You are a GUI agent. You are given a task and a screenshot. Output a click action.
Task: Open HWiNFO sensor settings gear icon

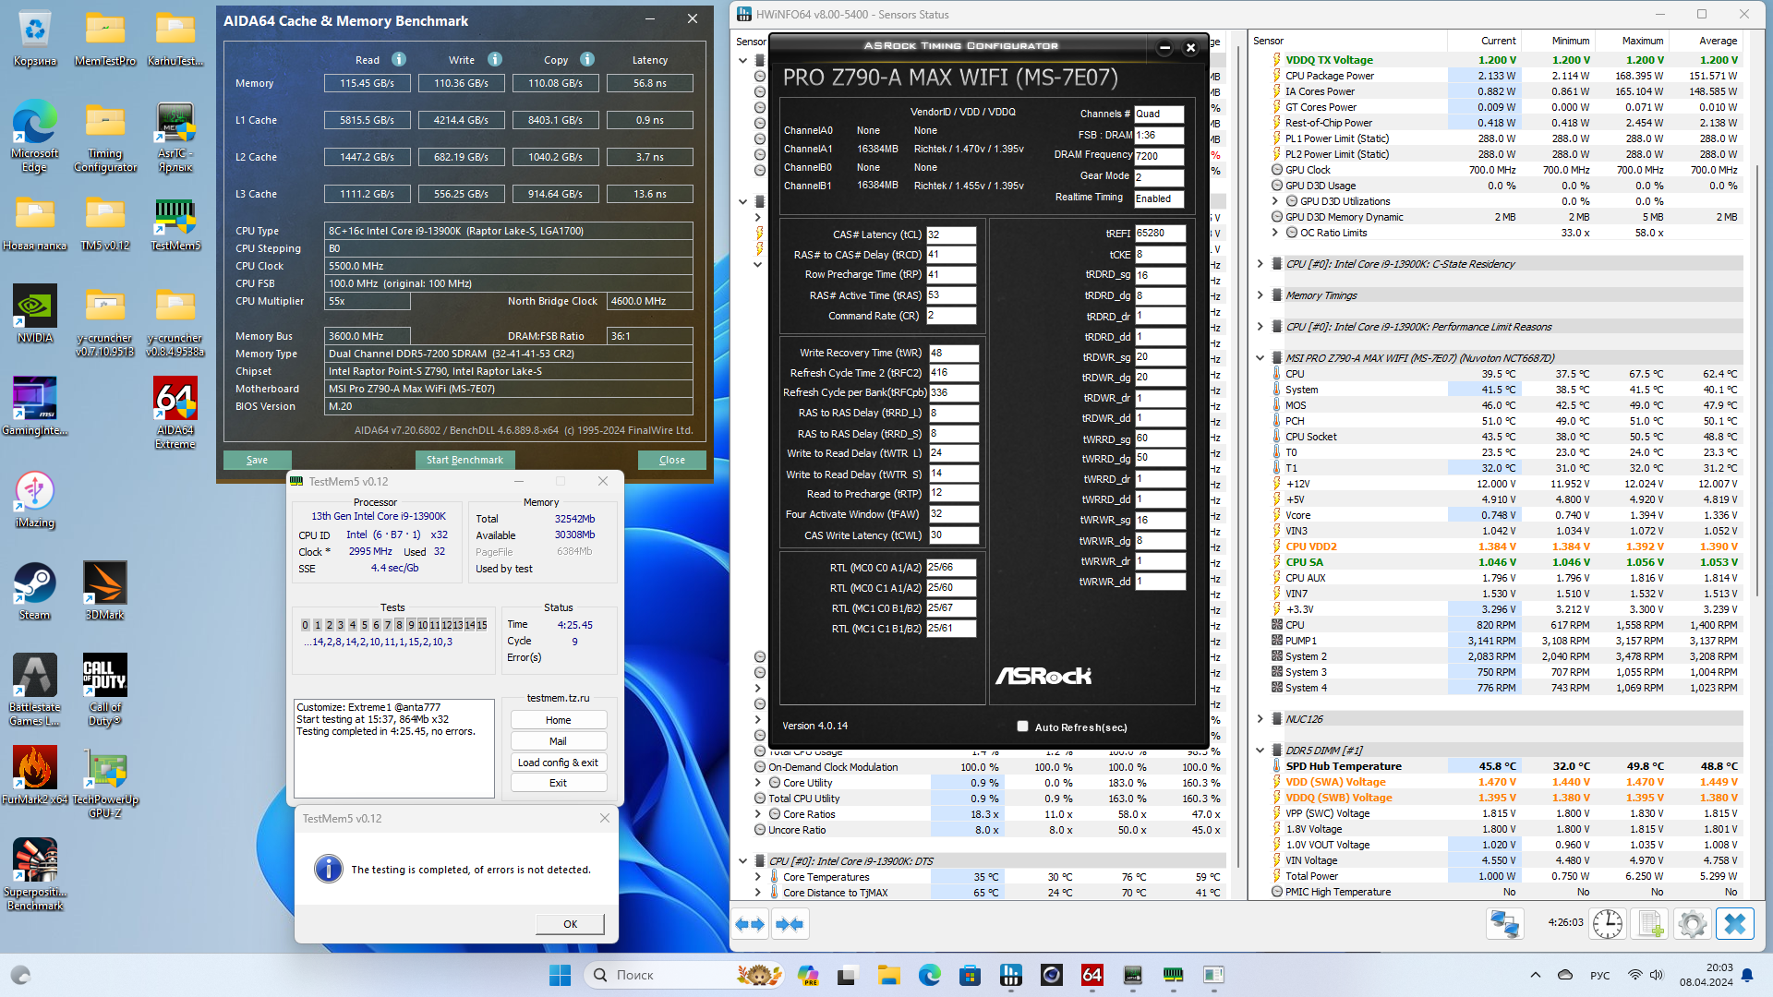[x=1692, y=924]
